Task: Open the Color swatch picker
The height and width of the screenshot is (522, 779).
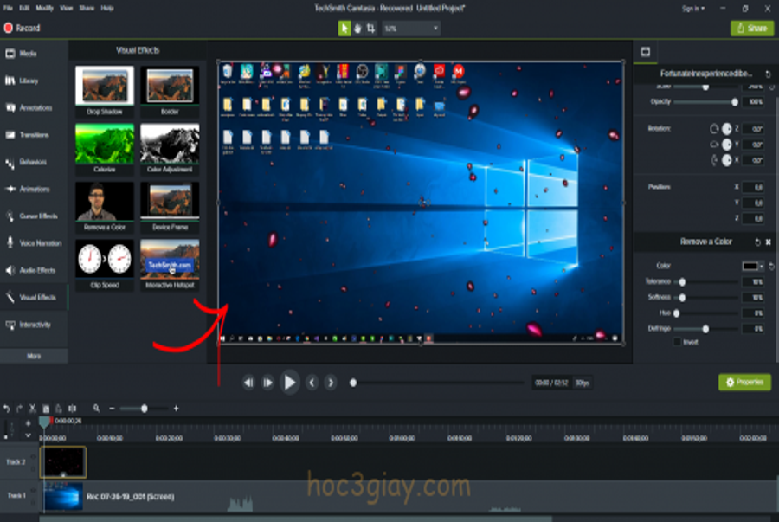Action: 750,267
